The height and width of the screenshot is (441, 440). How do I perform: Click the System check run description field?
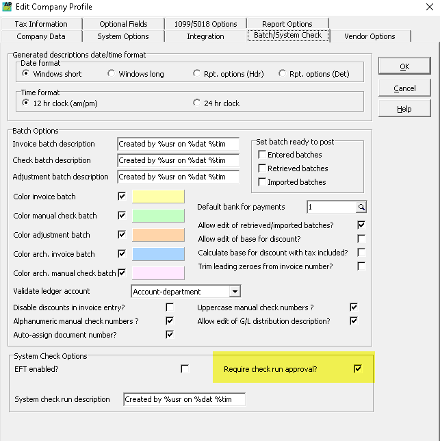(183, 399)
